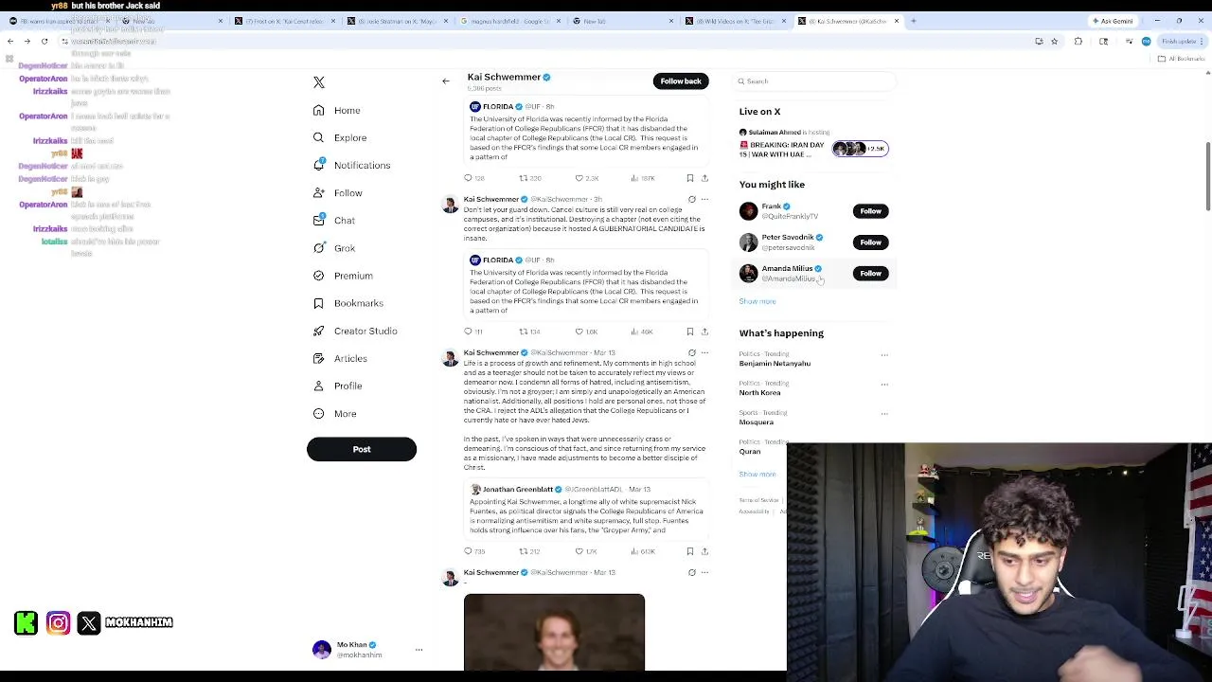Open Grok explain on 'Life is a process' post
1212x682 pixels.
pos(691,353)
